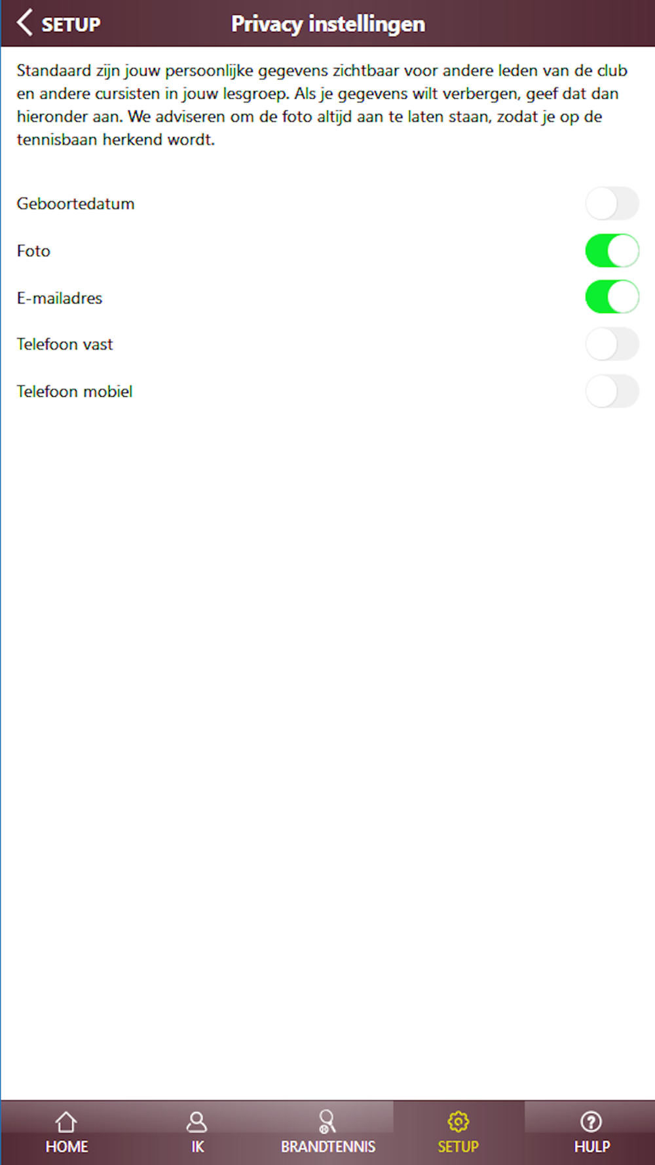The image size is (655, 1165).
Task: Turn off the Foto toggle
Action: click(612, 251)
